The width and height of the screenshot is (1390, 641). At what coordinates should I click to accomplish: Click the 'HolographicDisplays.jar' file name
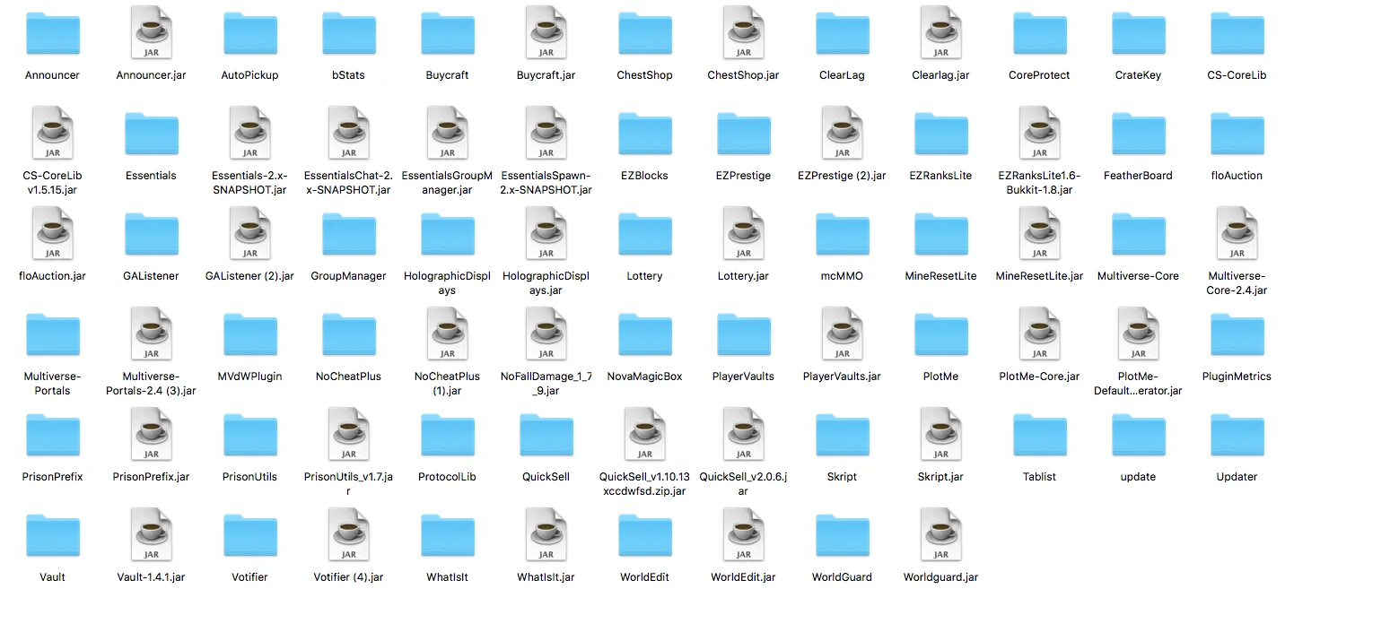pyautogui.click(x=546, y=283)
